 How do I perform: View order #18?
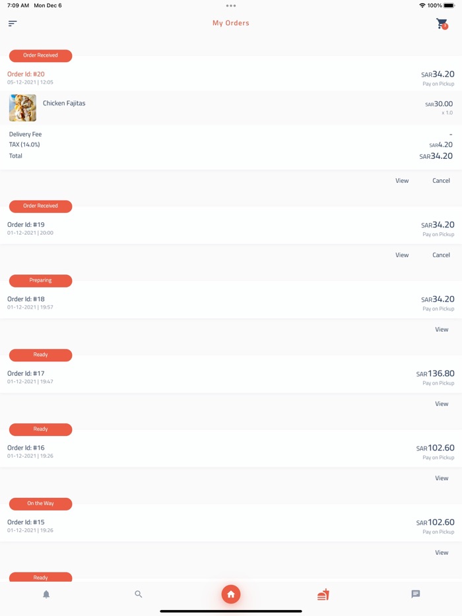[442, 330]
